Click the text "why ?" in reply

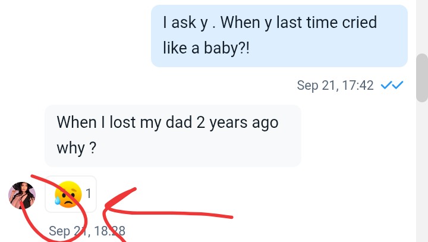pos(77,148)
